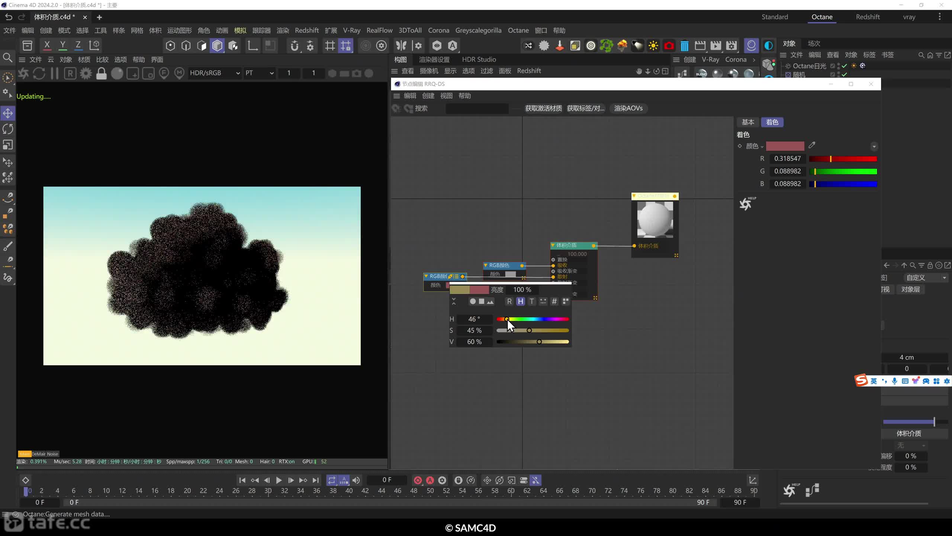
Task: Click 获取激活材质 button
Action: 543,108
